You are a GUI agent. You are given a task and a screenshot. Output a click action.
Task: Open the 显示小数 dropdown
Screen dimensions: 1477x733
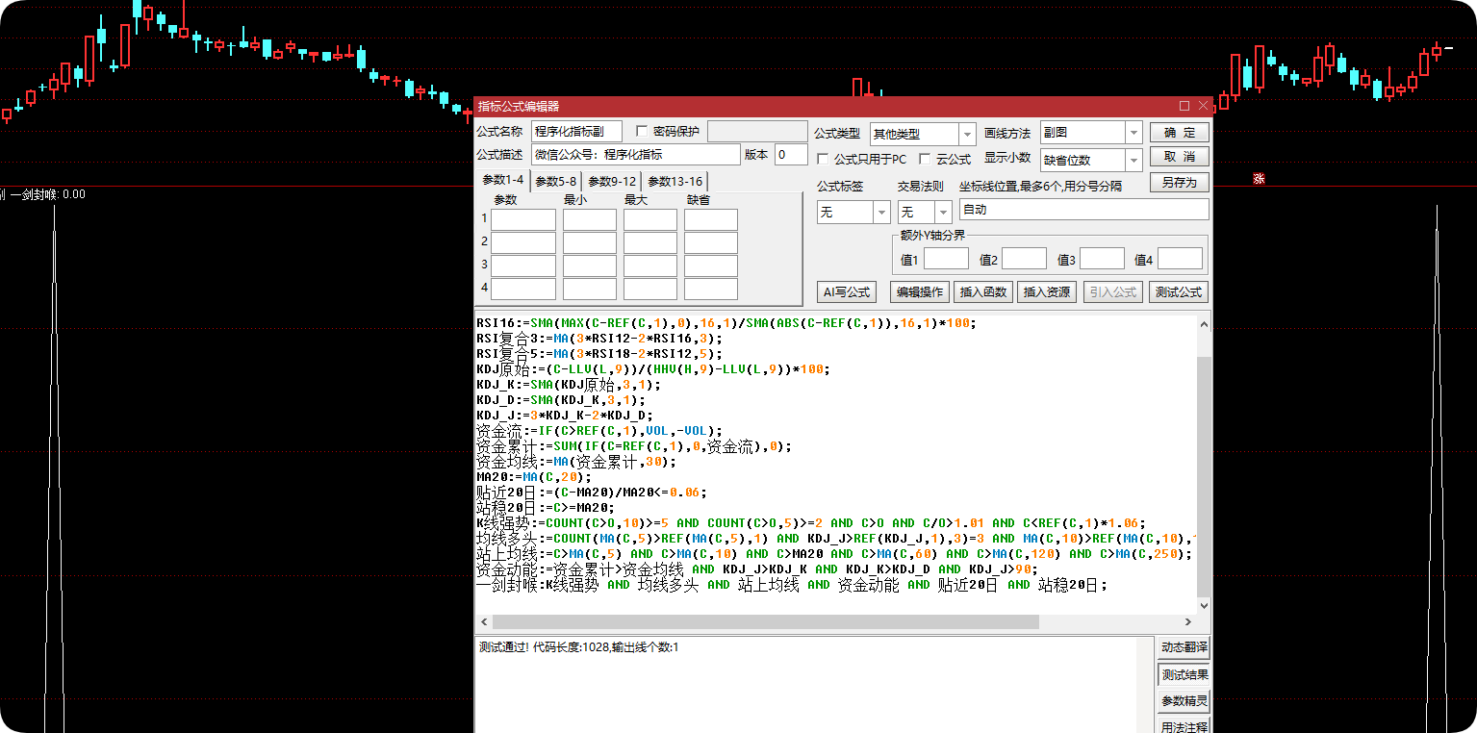pyautogui.click(x=1133, y=160)
